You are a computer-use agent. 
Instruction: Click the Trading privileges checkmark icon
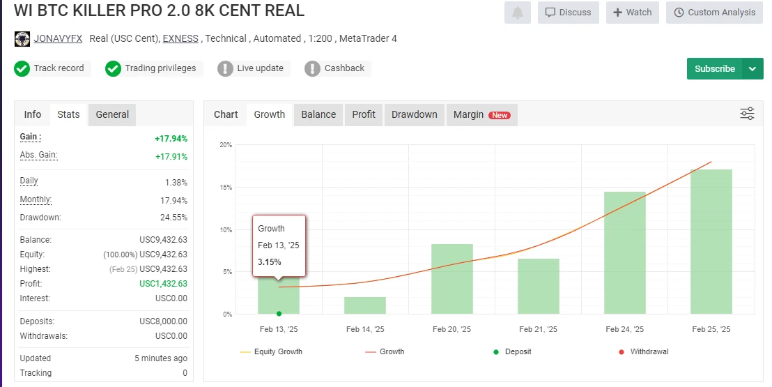113,68
